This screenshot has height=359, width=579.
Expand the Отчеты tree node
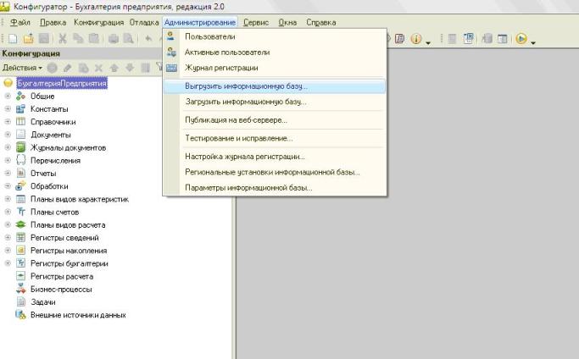pyautogui.click(x=8, y=173)
